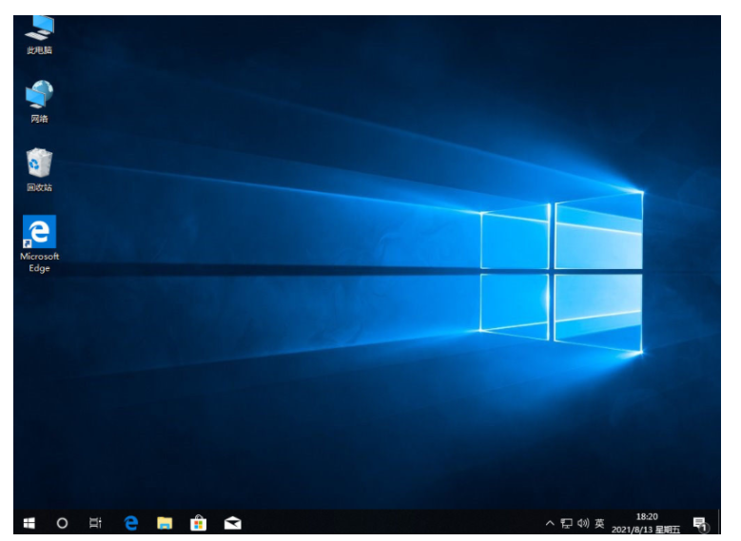Expand hidden system tray icons
Viewport: 741px width, 541px height.
pos(550,523)
